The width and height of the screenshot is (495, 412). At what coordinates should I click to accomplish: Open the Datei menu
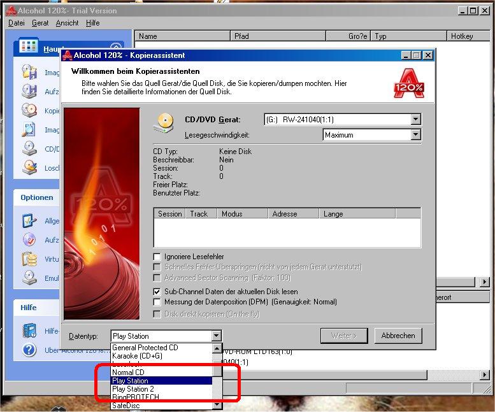pyautogui.click(x=16, y=23)
